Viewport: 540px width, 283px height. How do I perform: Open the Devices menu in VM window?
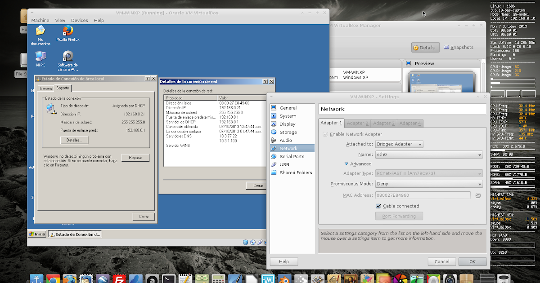[x=80, y=20]
